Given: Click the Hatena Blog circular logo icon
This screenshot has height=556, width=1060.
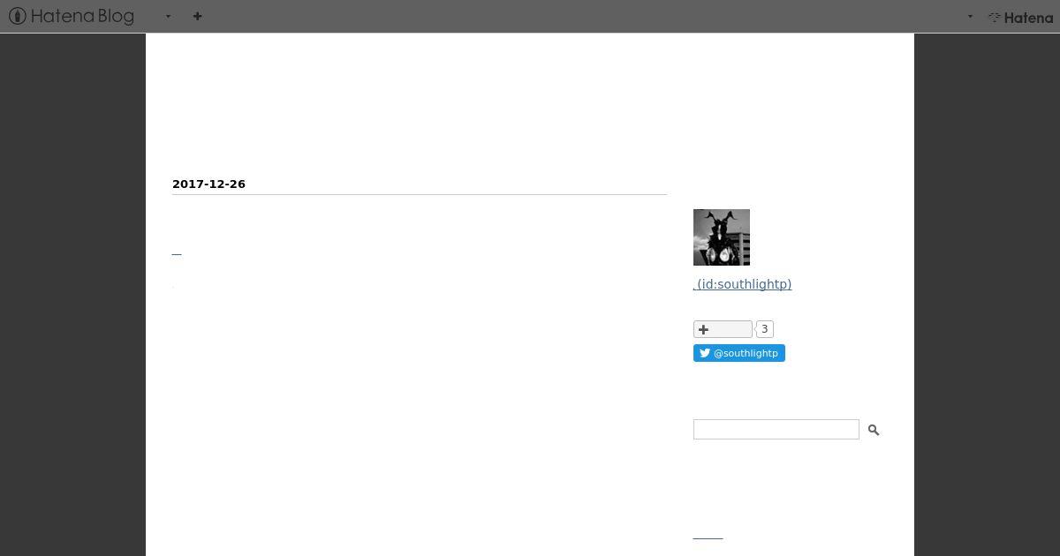Looking at the screenshot, I should [18, 16].
